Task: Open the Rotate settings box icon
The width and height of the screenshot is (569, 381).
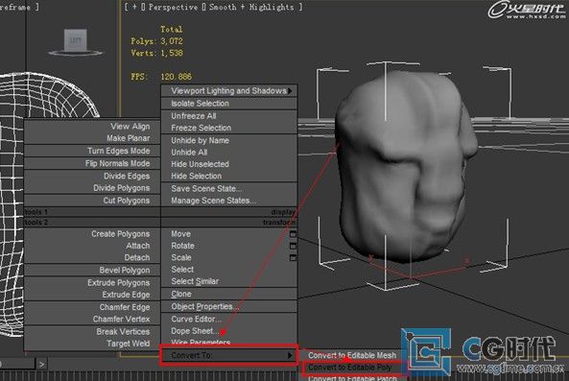Action: point(293,246)
